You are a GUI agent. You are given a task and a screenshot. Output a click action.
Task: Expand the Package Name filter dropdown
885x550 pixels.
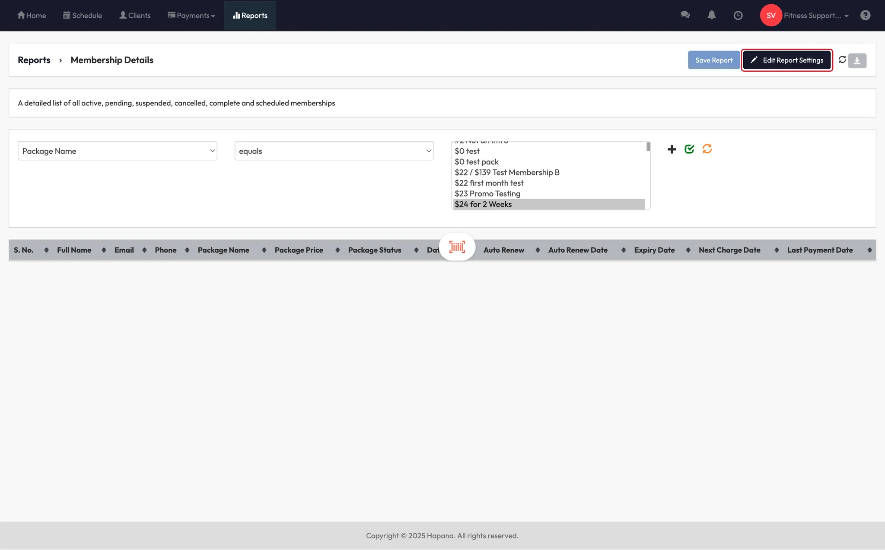pos(117,151)
